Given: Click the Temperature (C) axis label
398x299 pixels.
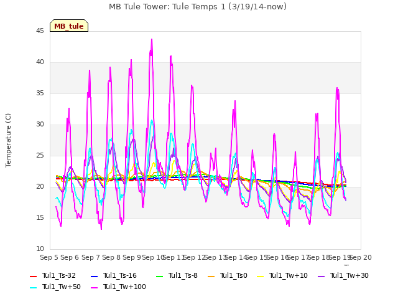Looking at the screenshot, I should tap(8, 140).
